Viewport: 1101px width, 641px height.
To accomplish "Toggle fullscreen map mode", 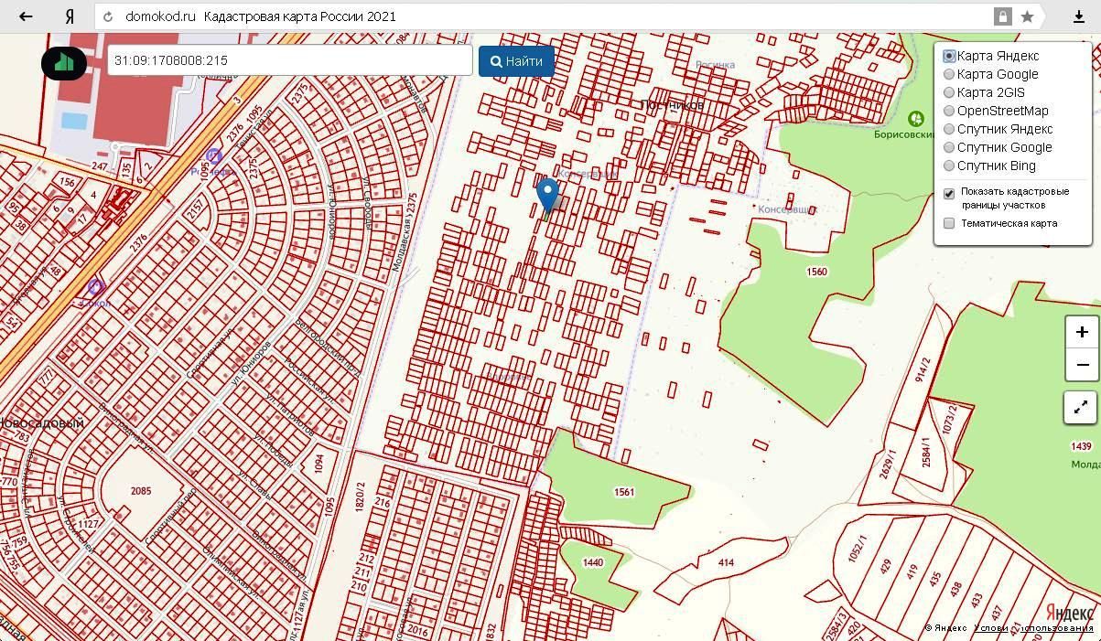I will (1081, 407).
